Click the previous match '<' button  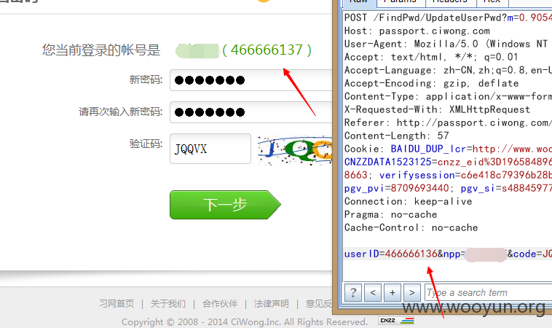[373, 292]
